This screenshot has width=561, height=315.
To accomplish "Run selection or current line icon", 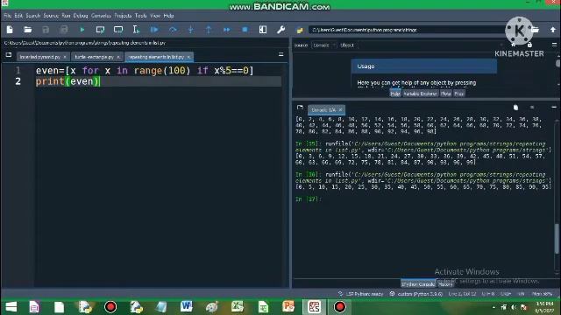I will [x=136, y=30].
